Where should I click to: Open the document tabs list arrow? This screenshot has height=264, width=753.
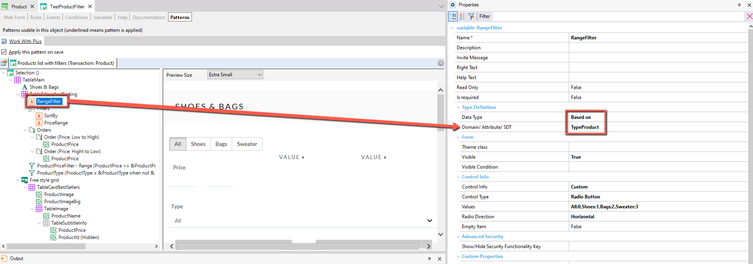coord(441,6)
